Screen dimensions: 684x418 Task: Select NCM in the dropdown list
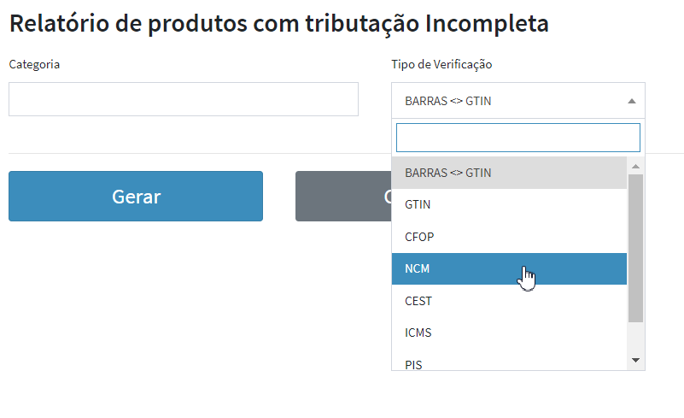coord(509,268)
